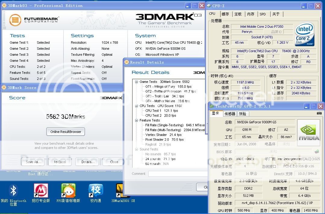Image resolution: width=325 pixels, height=214 pixels.
Task: Switch to the 传感器 tab in GPU-Z
Action: pos(230,114)
